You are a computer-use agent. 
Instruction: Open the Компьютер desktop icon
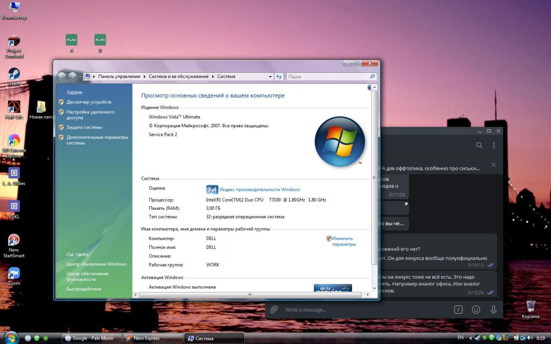tap(14, 10)
